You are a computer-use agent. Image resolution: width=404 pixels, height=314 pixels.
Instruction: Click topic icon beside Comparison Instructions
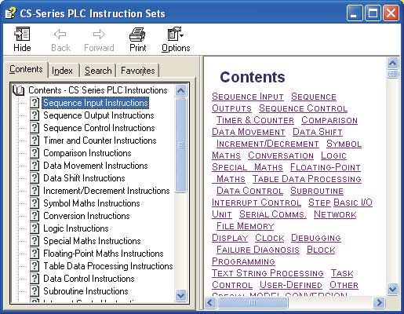tap(35, 153)
